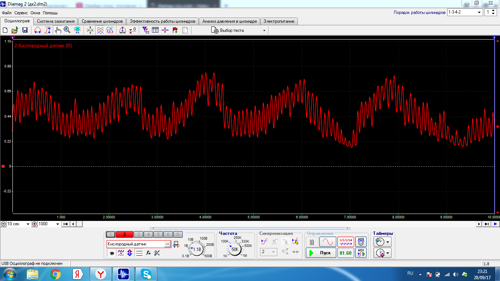500x281 pixels.
Task: Toggle channel 1 button
Action: point(111,234)
